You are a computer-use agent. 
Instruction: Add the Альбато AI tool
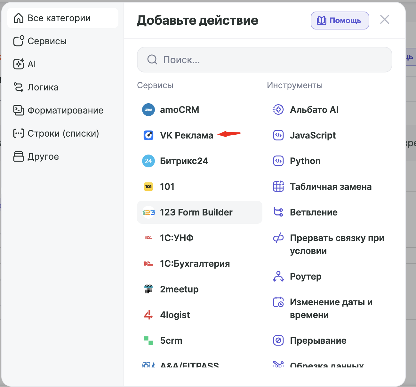click(x=330, y=110)
